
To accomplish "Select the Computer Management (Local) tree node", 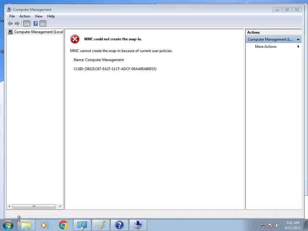I will tap(35, 32).
